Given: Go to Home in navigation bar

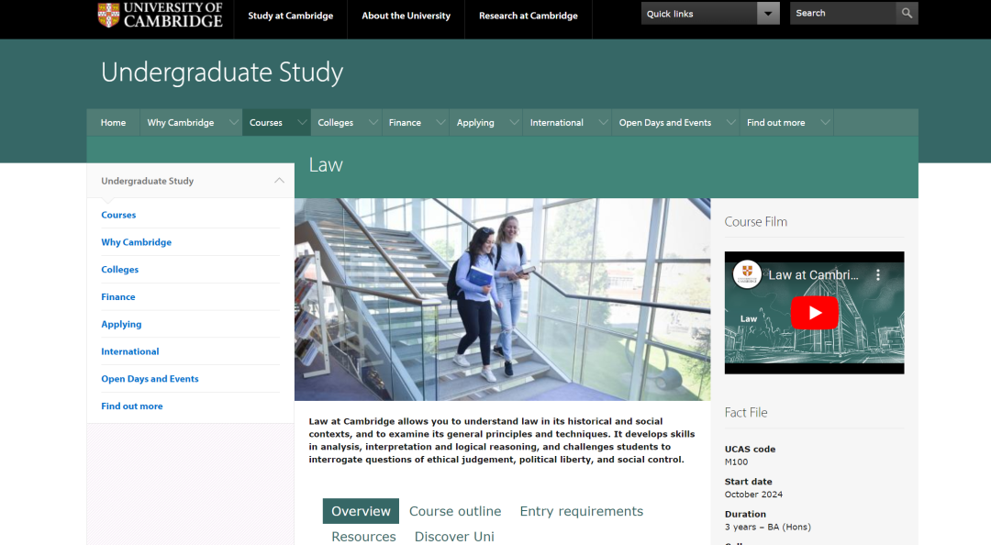Looking at the screenshot, I should pos(113,123).
